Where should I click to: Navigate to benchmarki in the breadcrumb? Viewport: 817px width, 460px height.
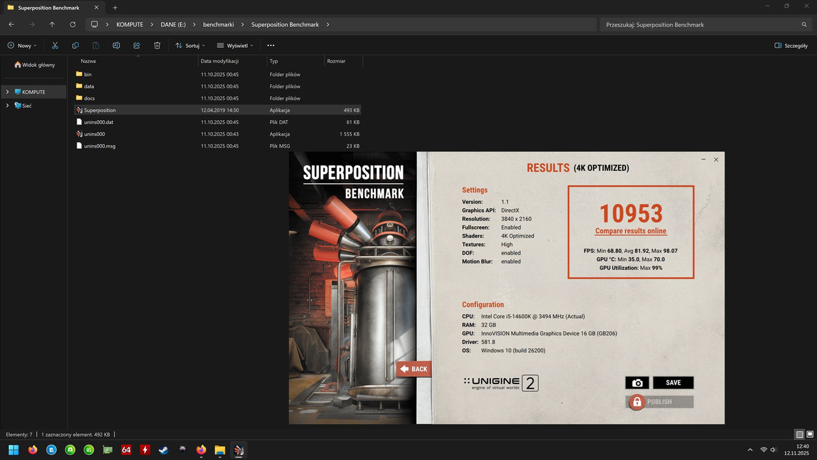click(218, 24)
